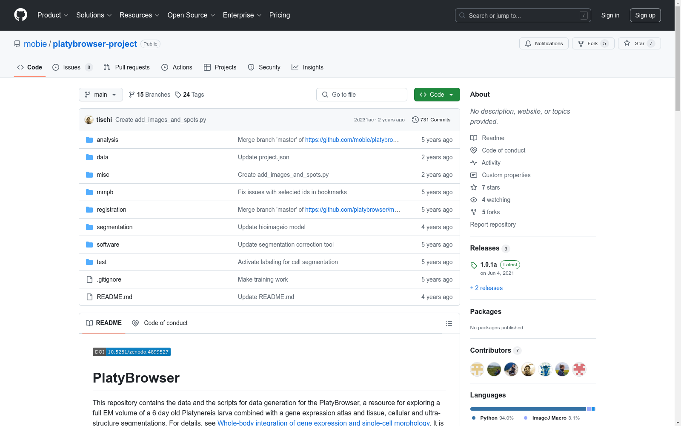681x426 pixels.
Task: Open the main branch selector dropdown
Action: pyautogui.click(x=101, y=95)
